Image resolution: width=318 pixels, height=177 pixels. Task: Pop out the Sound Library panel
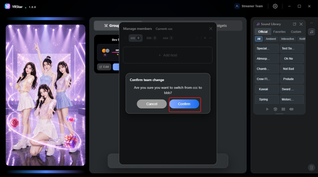(x=295, y=24)
